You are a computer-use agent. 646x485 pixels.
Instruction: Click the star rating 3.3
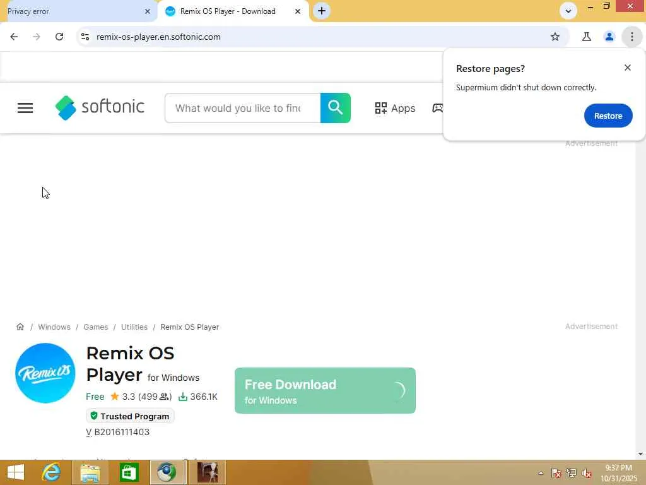tap(123, 397)
